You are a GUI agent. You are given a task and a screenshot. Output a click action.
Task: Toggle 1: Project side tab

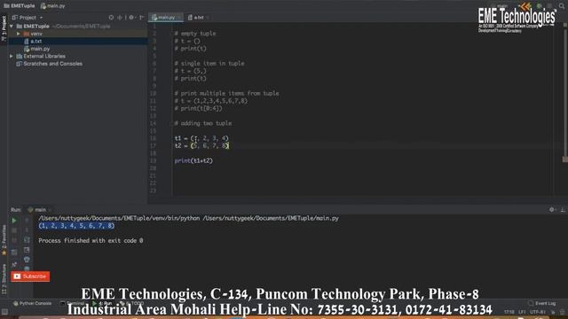tap(4, 28)
